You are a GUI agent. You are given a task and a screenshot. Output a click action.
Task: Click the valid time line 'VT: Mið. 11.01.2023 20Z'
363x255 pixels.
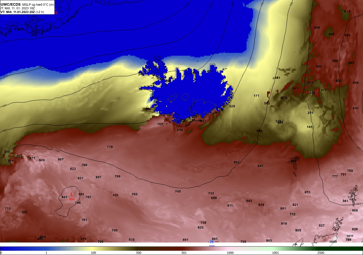pos(18,12)
